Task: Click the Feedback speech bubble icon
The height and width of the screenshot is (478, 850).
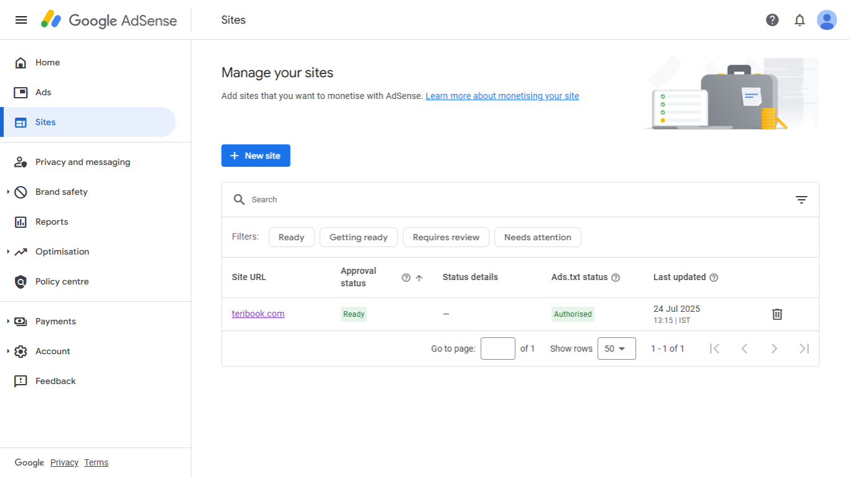Action: (21, 381)
